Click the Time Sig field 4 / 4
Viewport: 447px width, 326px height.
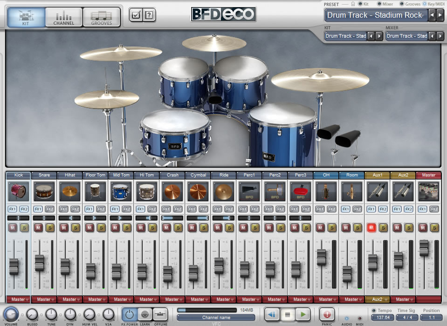[x=407, y=317]
